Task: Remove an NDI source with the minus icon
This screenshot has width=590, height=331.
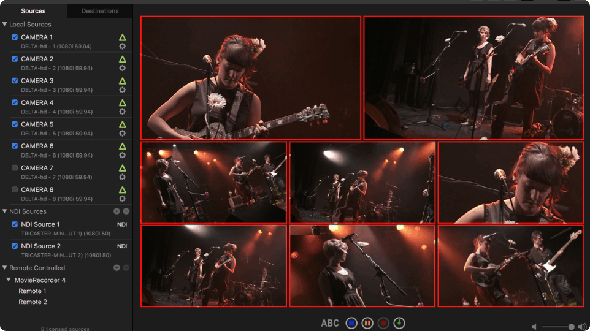Action: tap(126, 211)
